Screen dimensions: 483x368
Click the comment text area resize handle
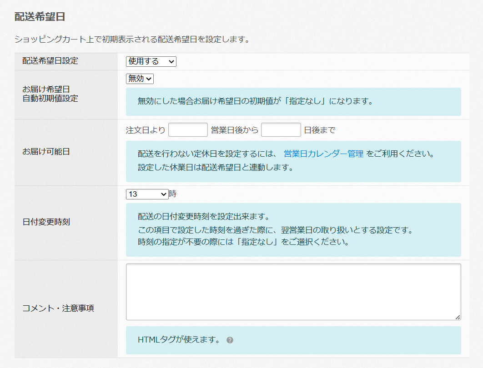[458, 317]
